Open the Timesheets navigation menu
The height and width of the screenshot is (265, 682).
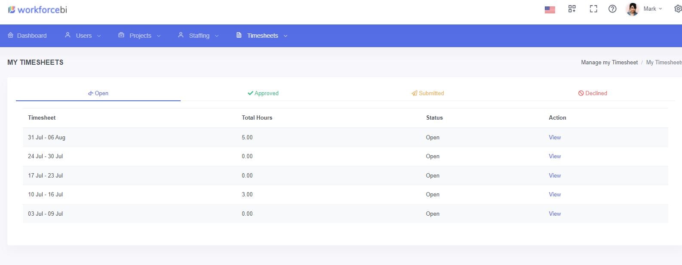(x=262, y=36)
